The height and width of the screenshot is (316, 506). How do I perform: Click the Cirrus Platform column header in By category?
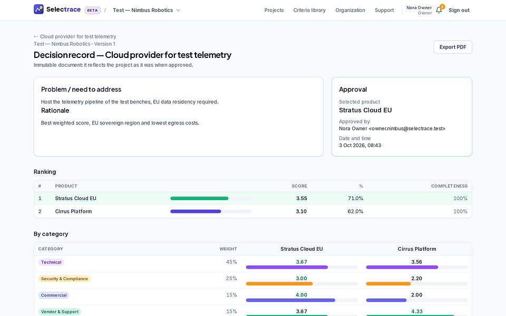click(417, 249)
